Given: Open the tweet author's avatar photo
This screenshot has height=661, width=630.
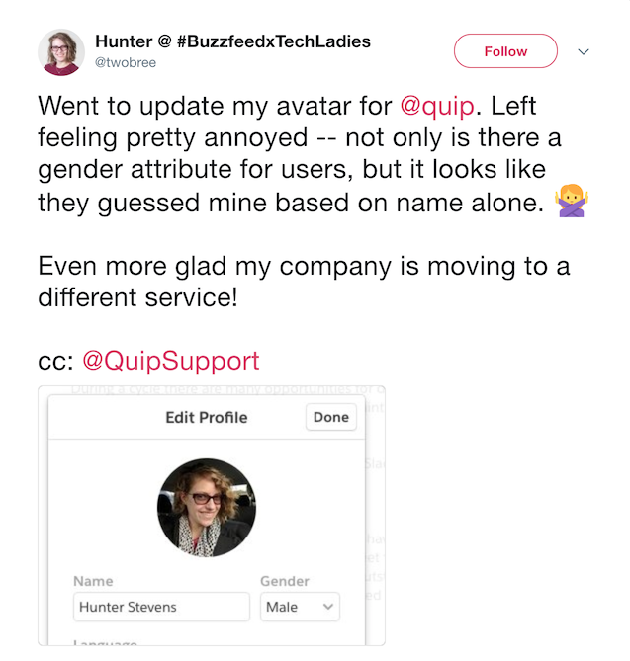Looking at the screenshot, I should [61, 52].
